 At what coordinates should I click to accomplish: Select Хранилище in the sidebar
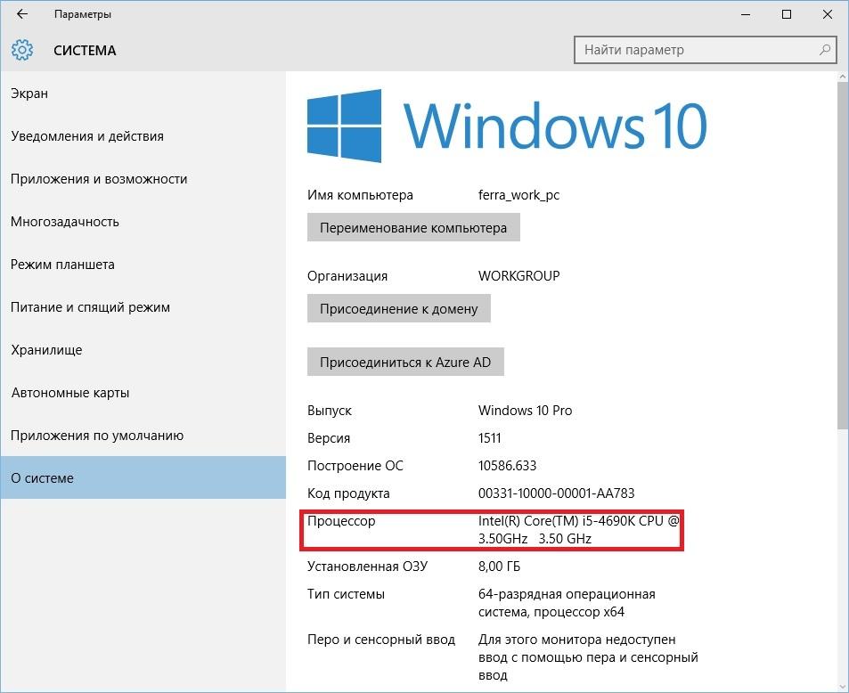[x=46, y=350]
